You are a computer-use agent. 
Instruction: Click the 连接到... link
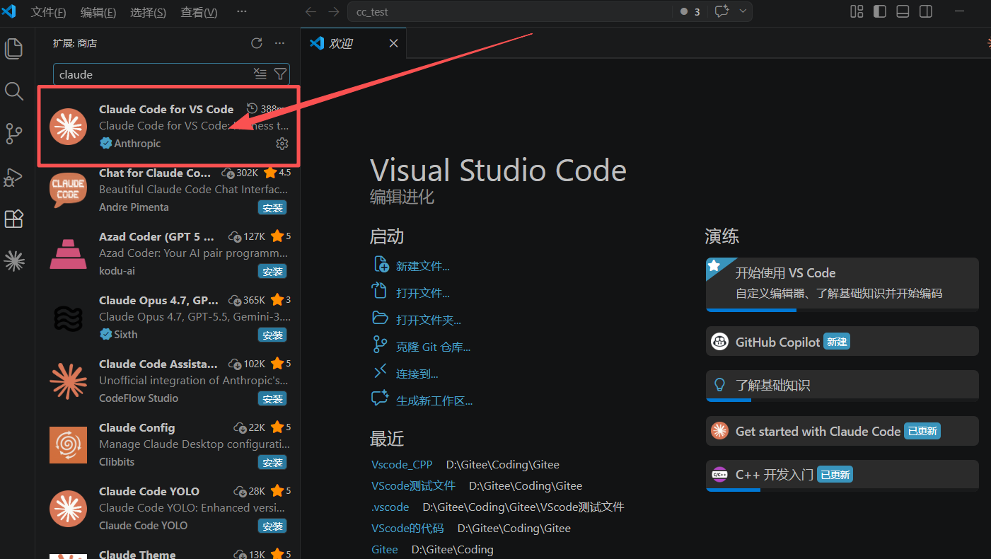[x=417, y=374]
